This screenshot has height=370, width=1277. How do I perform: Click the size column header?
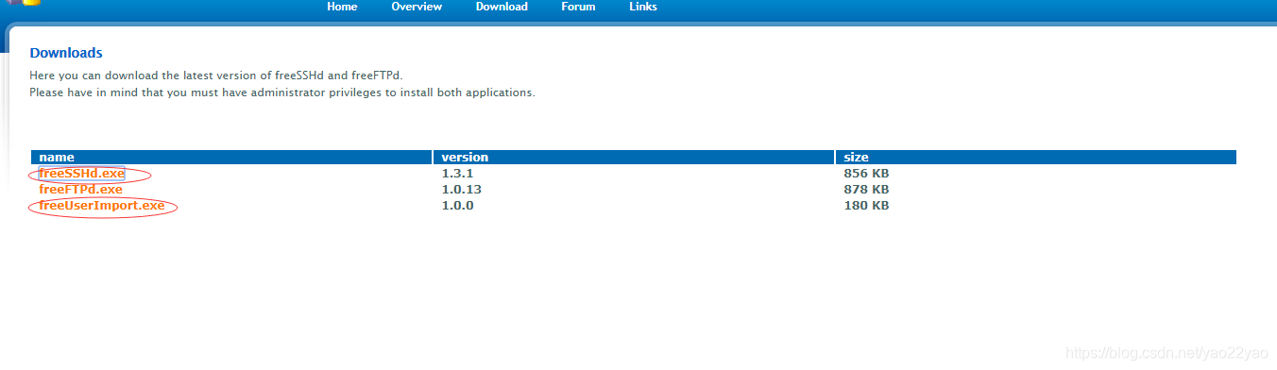(x=1036, y=157)
